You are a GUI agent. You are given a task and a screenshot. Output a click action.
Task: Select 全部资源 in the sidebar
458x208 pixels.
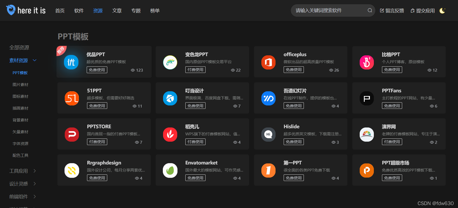[x=19, y=47]
